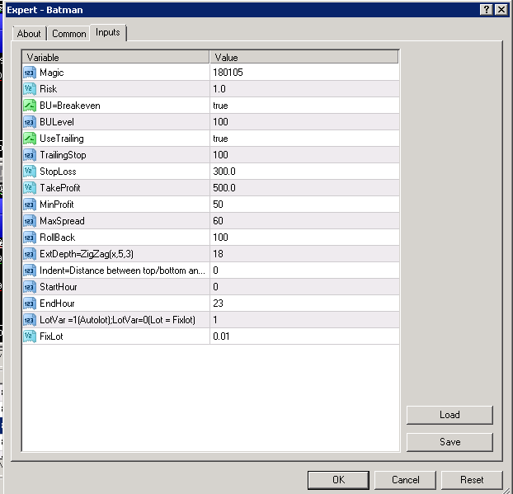This screenshot has height=494, width=513.
Task: Click the BU=Breakeven variable name
Action: click(70, 106)
